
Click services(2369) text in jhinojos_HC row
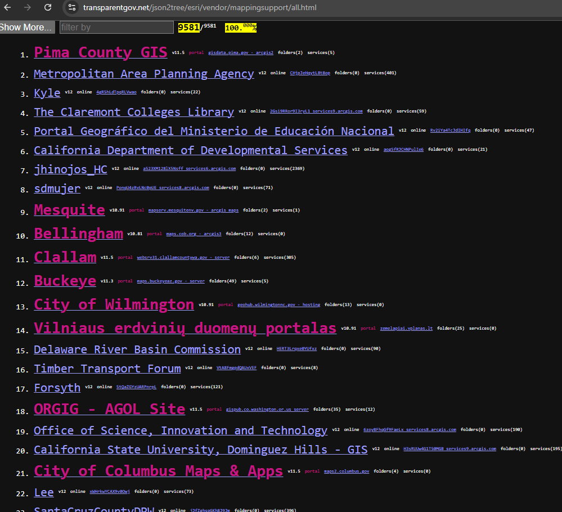(x=287, y=169)
